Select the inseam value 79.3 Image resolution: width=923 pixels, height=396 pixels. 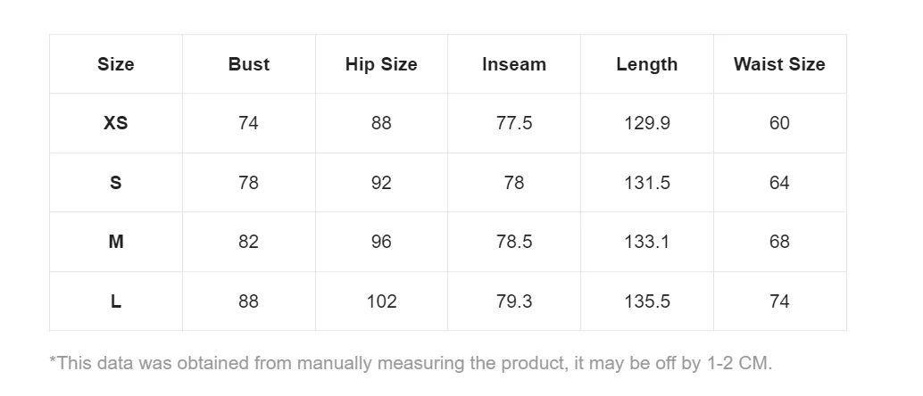pos(513,301)
